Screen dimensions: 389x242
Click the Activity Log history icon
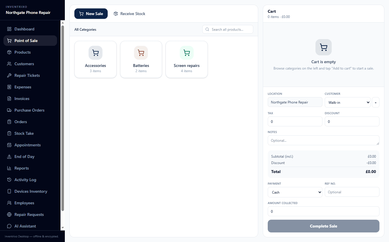pyautogui.click(x=9, y=180)
